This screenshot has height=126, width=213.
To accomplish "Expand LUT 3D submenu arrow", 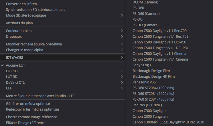I will (122, 77).
